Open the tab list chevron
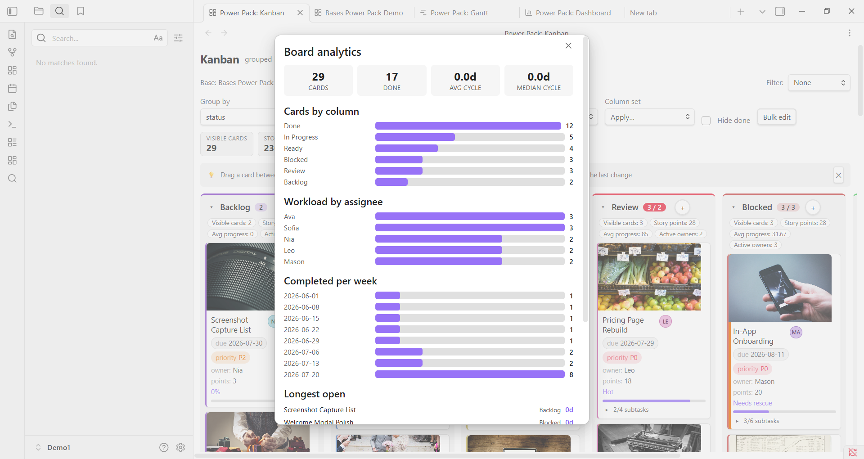864x459 pixels. click(762, 12)
